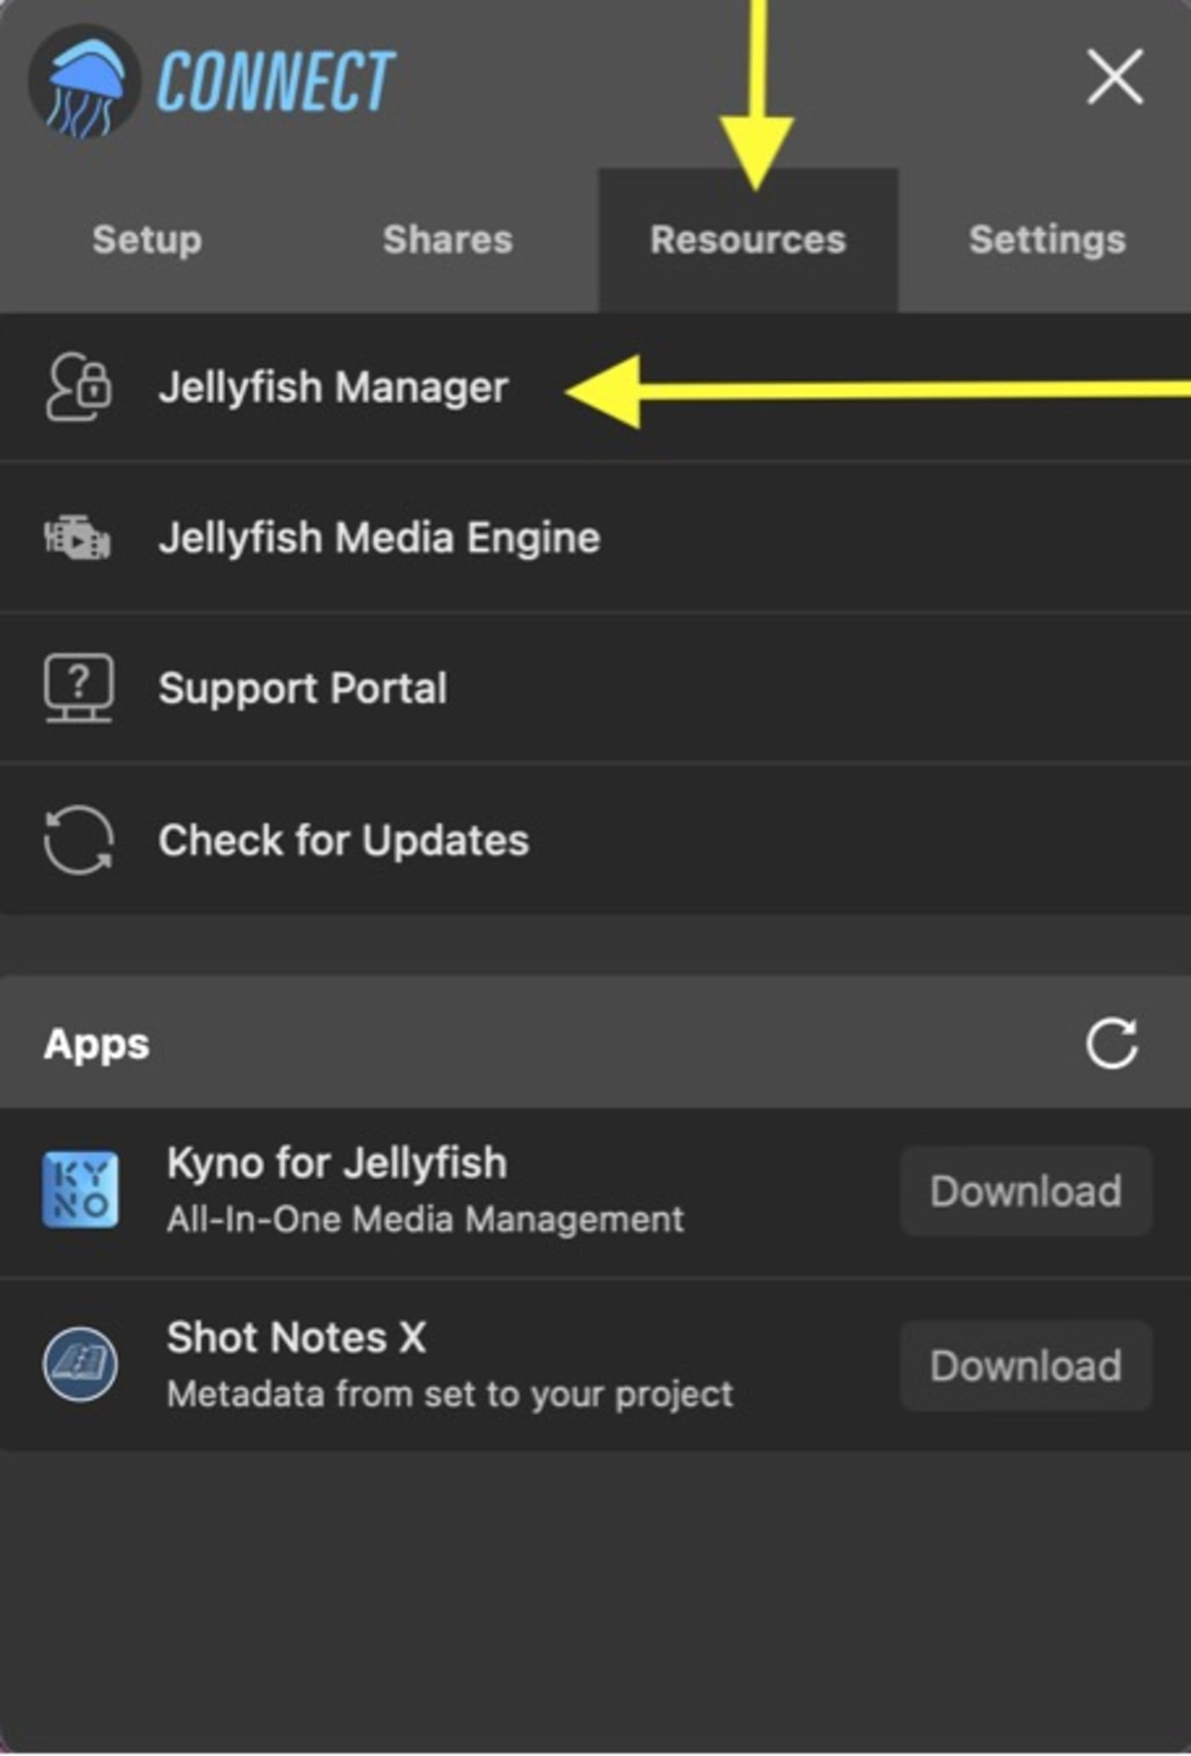Download Kyno for Jellyfish
The height and width of the screenshot is (1756, 1191).
pyautogui.click(x=1026, y=1191)
